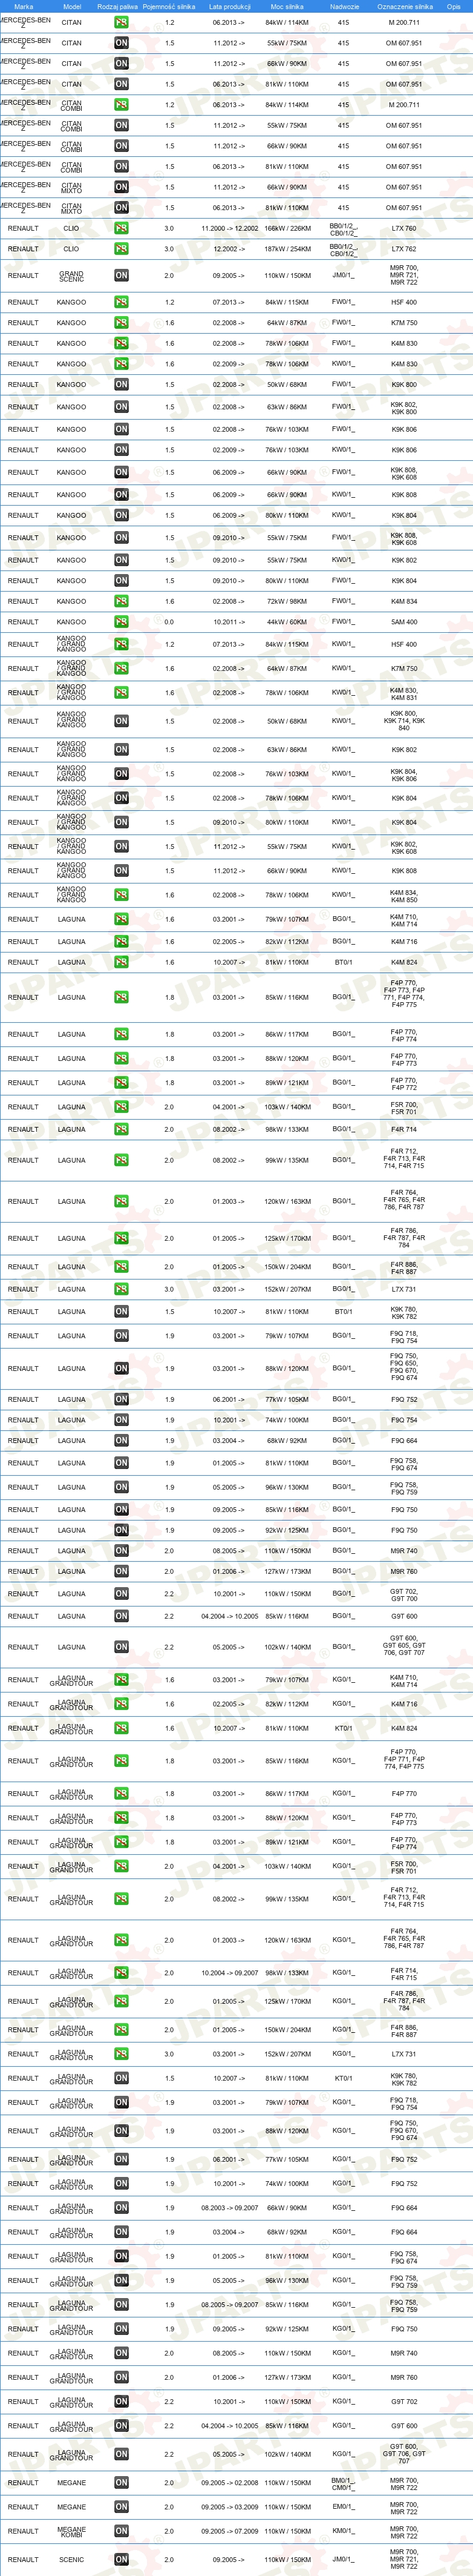Click the '12.2002 ->' production years cell
Image resolution: width=473 pixels, height=2576 pixels.
[x=229, y=249]
